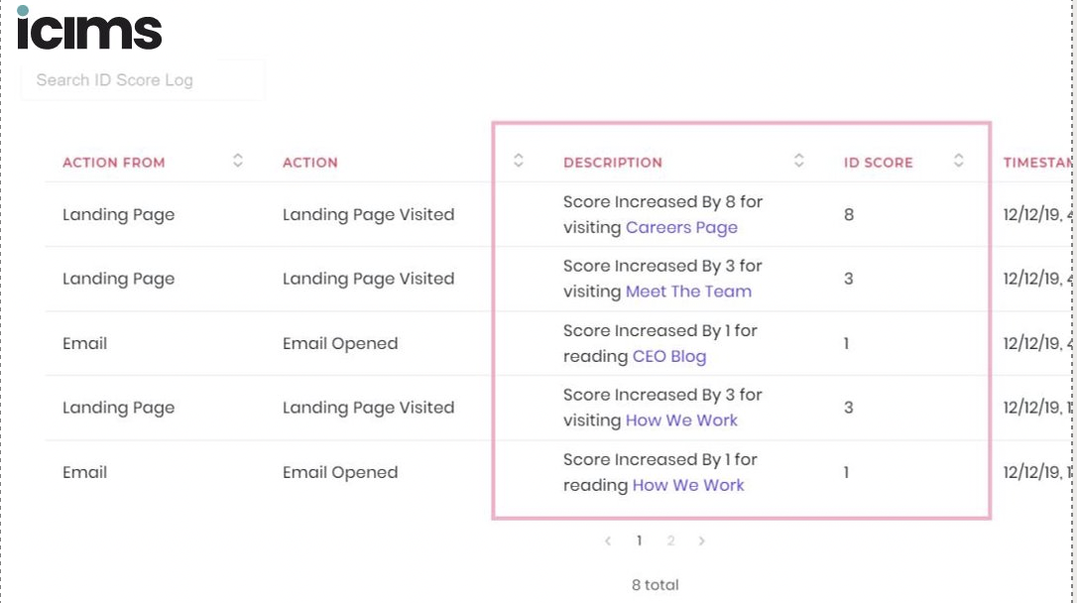Click in Search ID Score Log field
This screenshot has height=603, width=1077.
pos(142,80)
